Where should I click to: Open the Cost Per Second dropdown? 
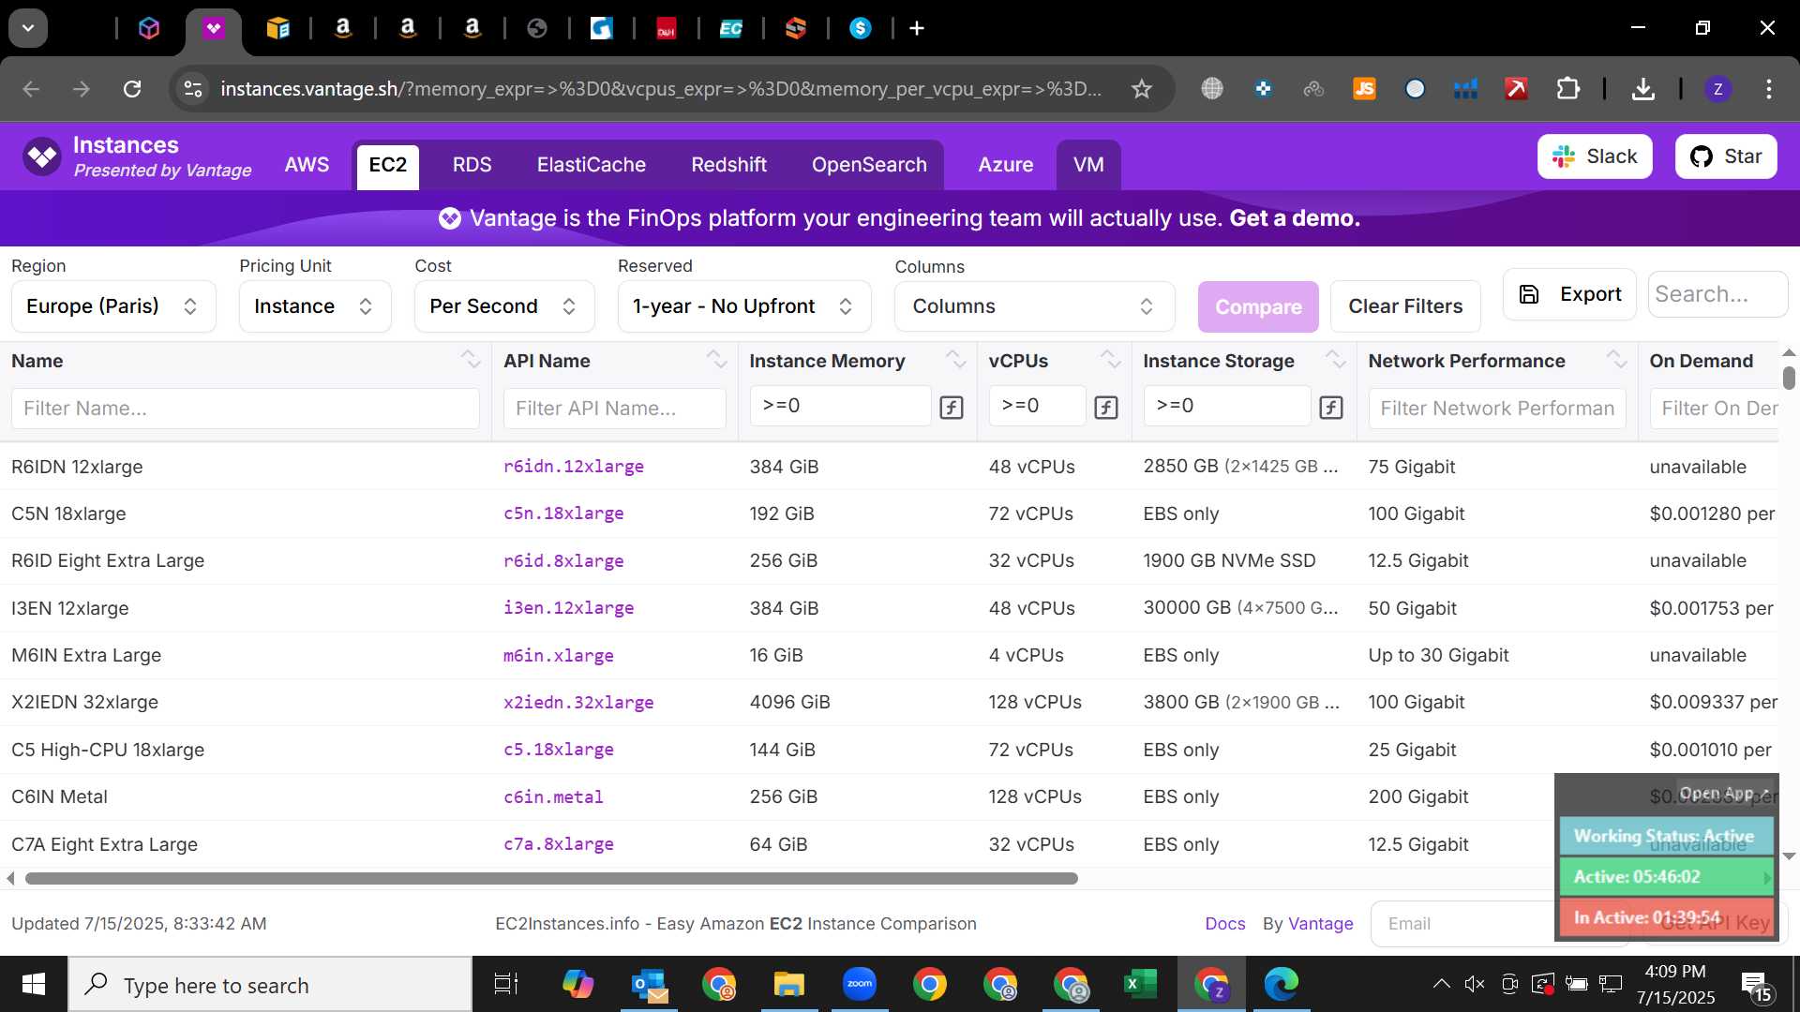coord(504,306)
